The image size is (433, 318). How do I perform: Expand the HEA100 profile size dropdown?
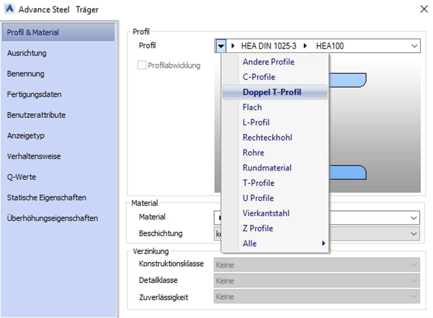tap(414, 46)
